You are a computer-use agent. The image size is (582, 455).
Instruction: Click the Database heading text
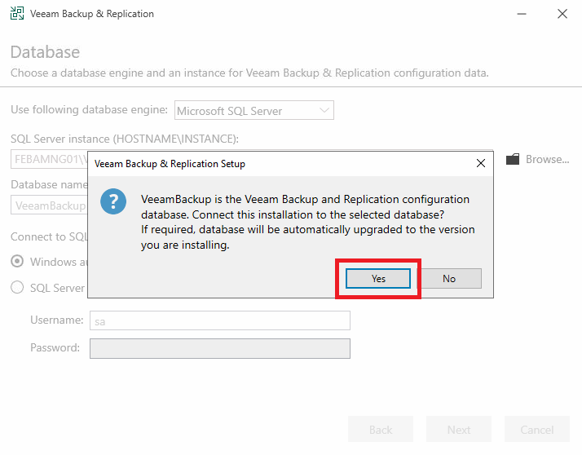tap(45, 52)
